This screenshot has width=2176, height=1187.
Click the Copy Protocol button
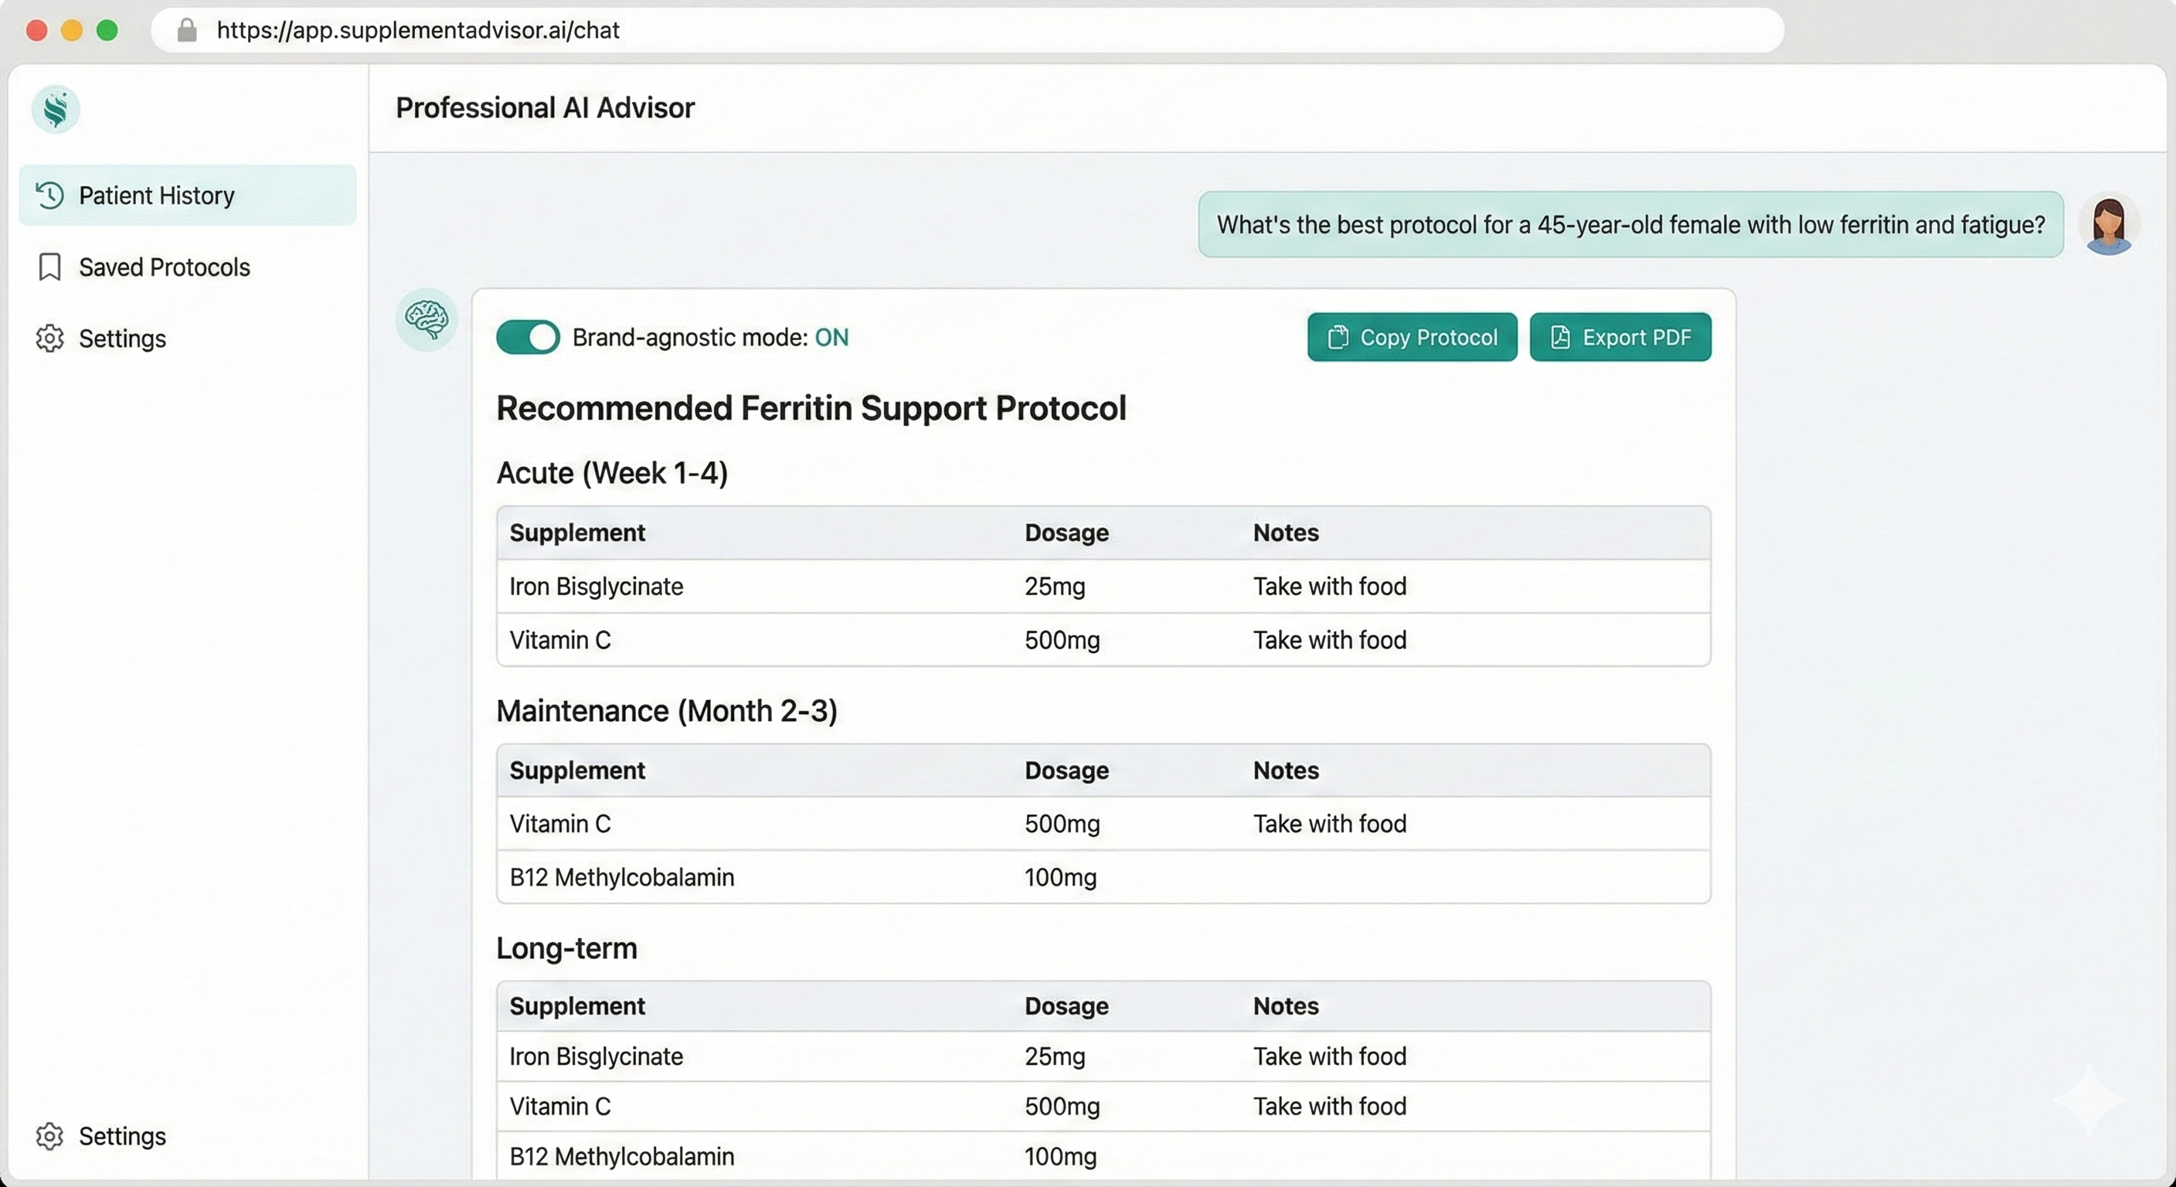[x=1412, y=336]
